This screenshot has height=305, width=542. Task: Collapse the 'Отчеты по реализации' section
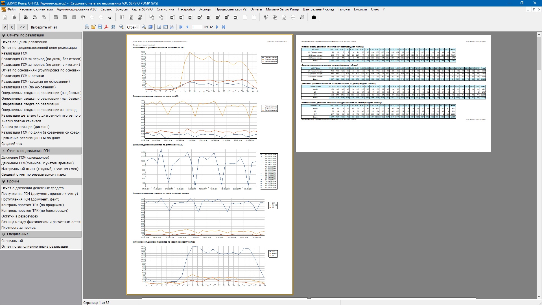pos(4,35)
